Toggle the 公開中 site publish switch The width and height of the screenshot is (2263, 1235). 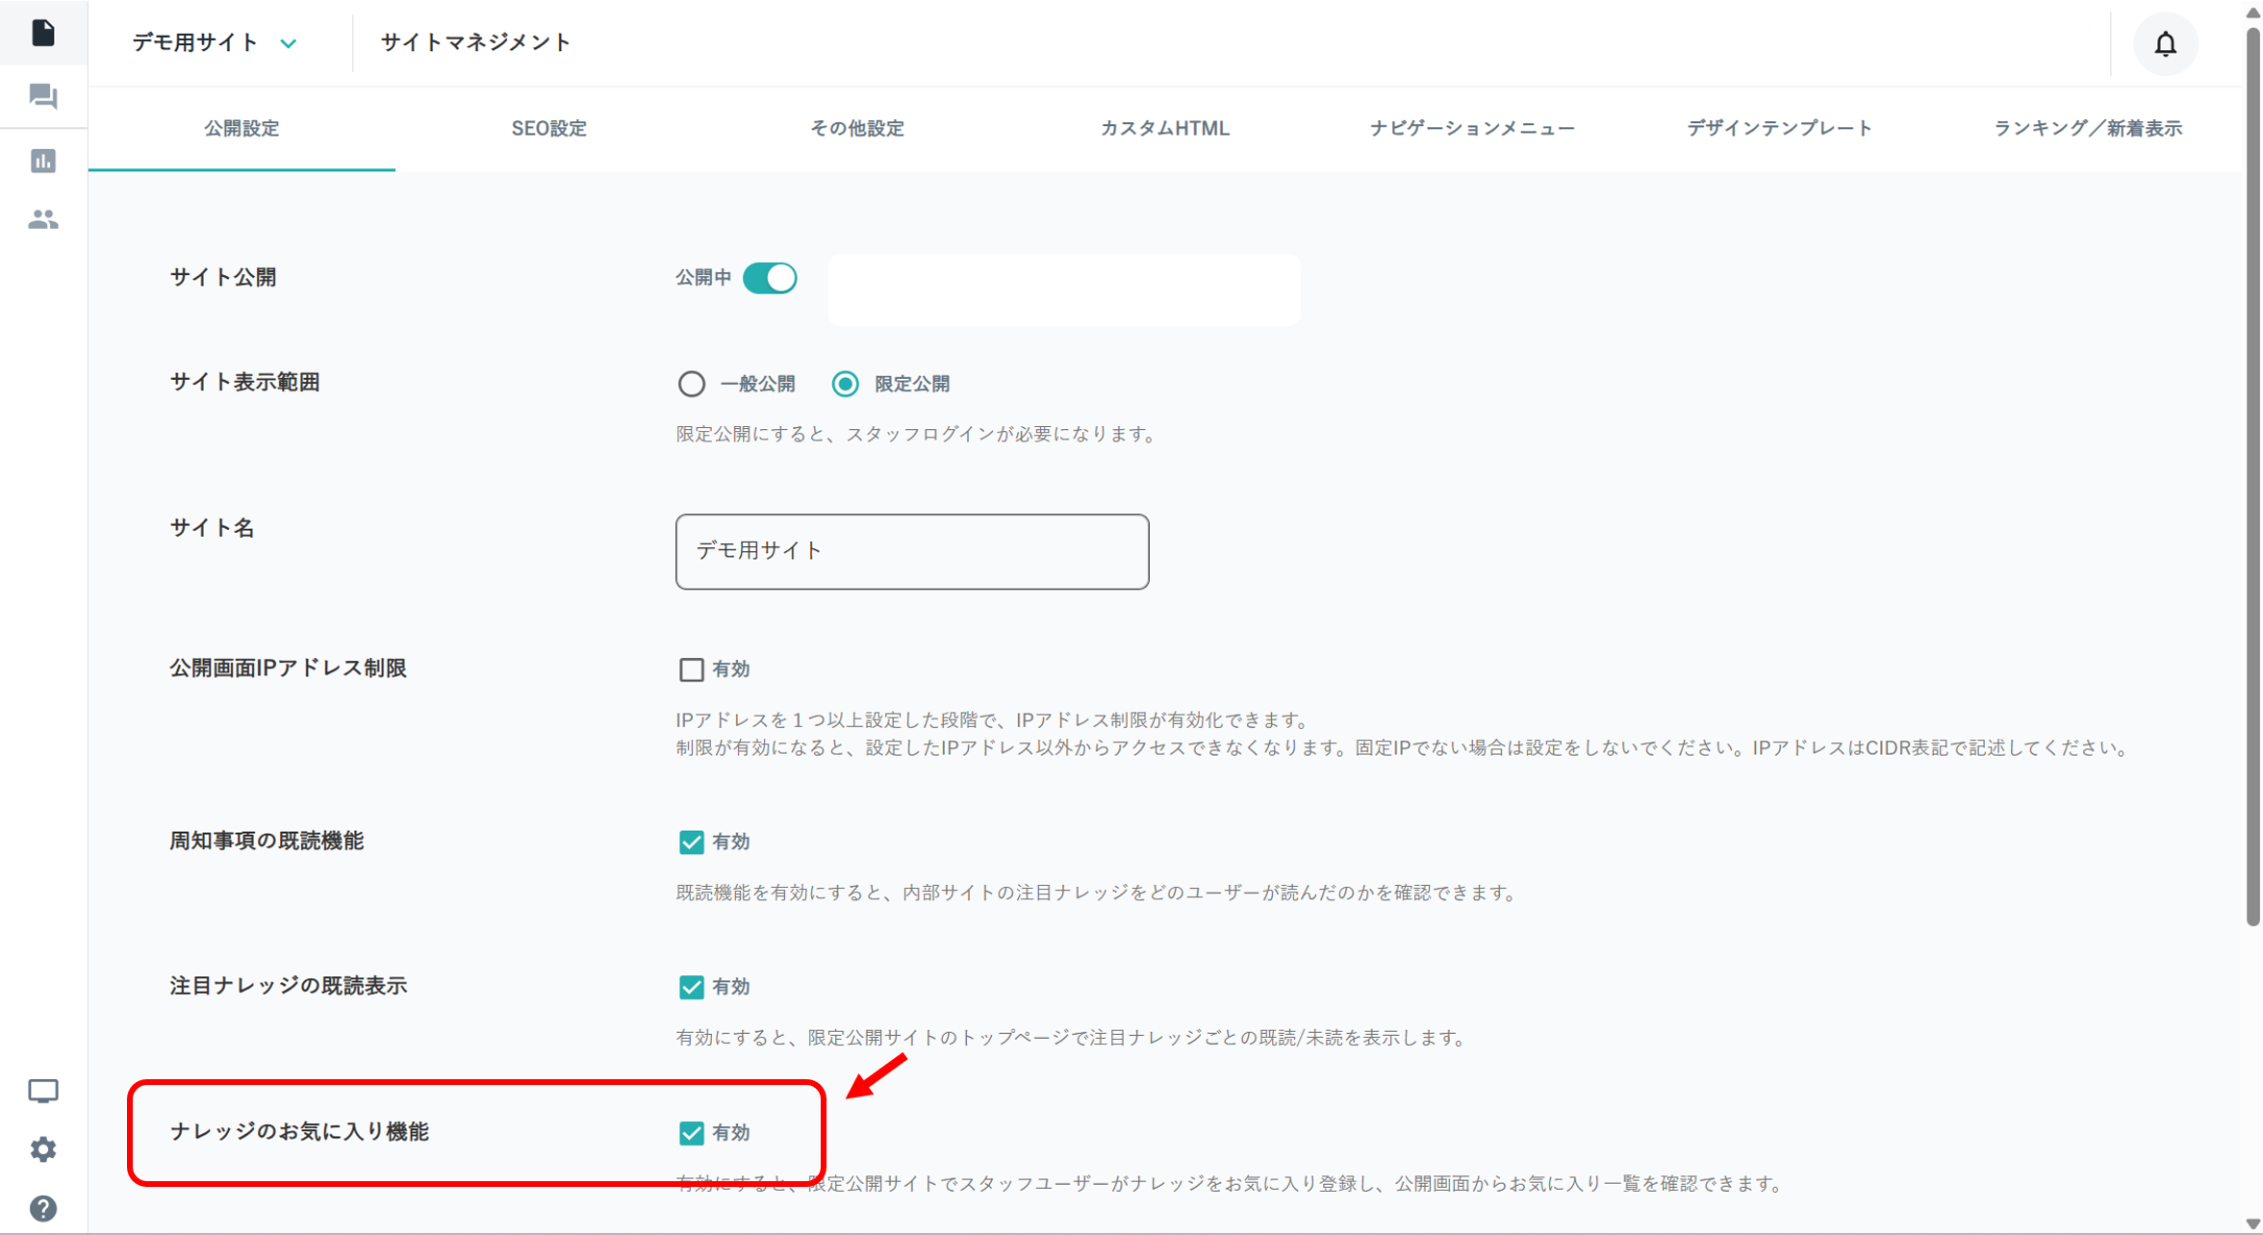(770, 278)
